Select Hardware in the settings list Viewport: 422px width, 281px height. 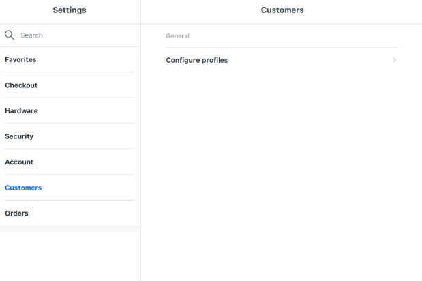(21, 111)
